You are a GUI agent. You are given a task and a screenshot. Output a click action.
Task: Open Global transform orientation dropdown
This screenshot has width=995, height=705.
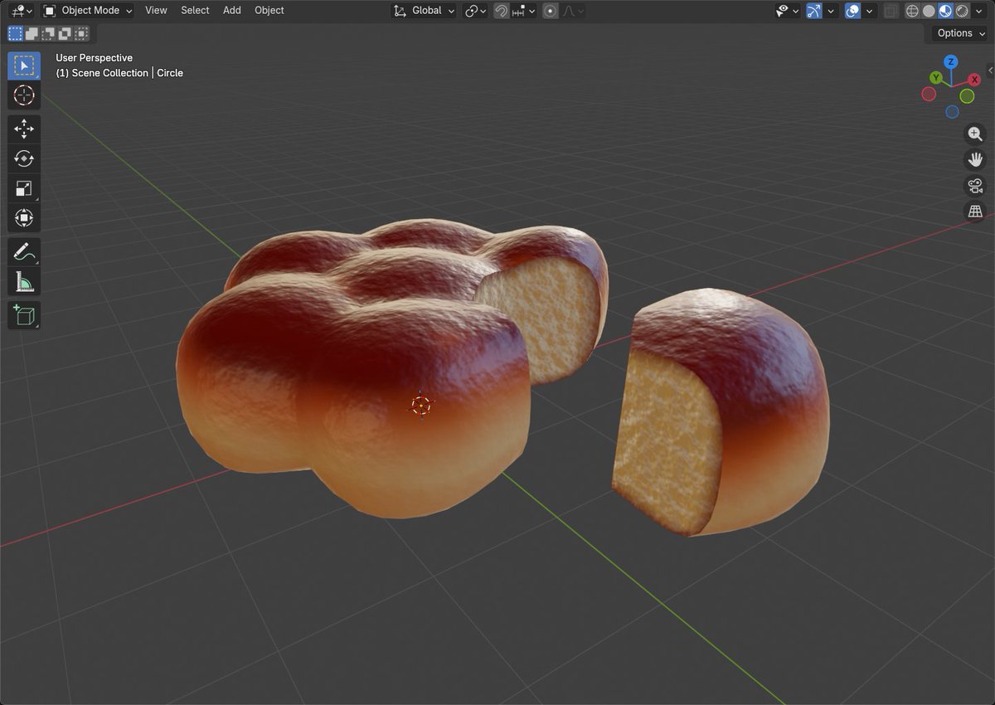coord(424,11)
